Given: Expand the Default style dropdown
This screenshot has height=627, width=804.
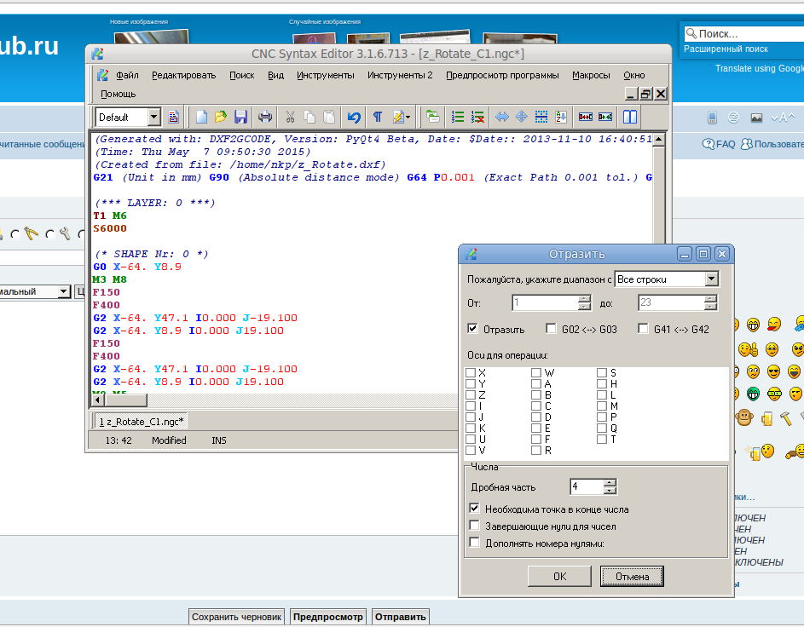Looking at the screenshot, I should (153, 117).
